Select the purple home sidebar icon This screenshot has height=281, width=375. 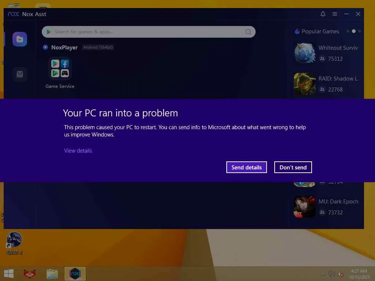[x=20, y=39]
